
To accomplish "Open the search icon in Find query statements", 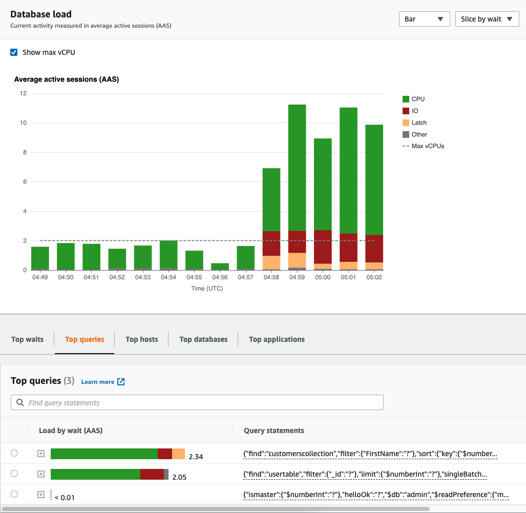I will pyautogui.click(x=19, y=402).
